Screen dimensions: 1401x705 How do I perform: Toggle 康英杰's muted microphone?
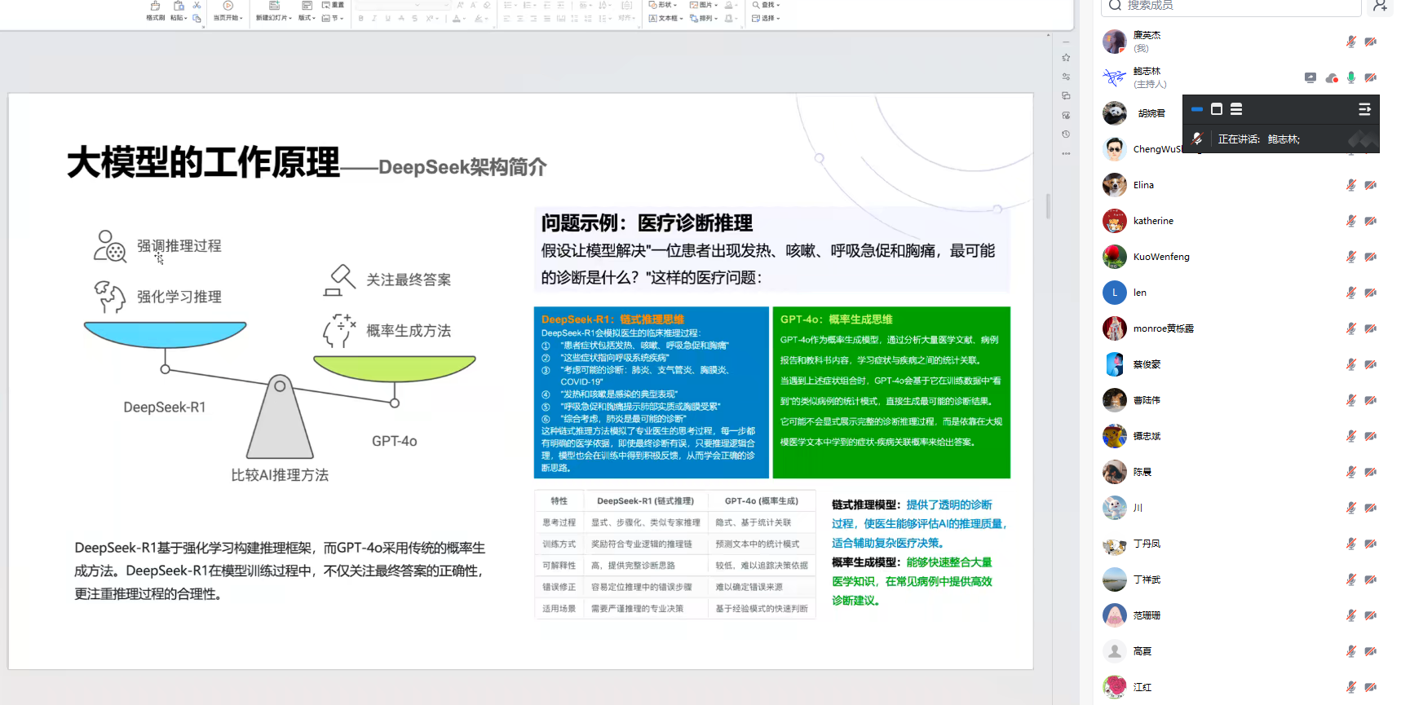pyautogui.click(x=1350, y=42)
